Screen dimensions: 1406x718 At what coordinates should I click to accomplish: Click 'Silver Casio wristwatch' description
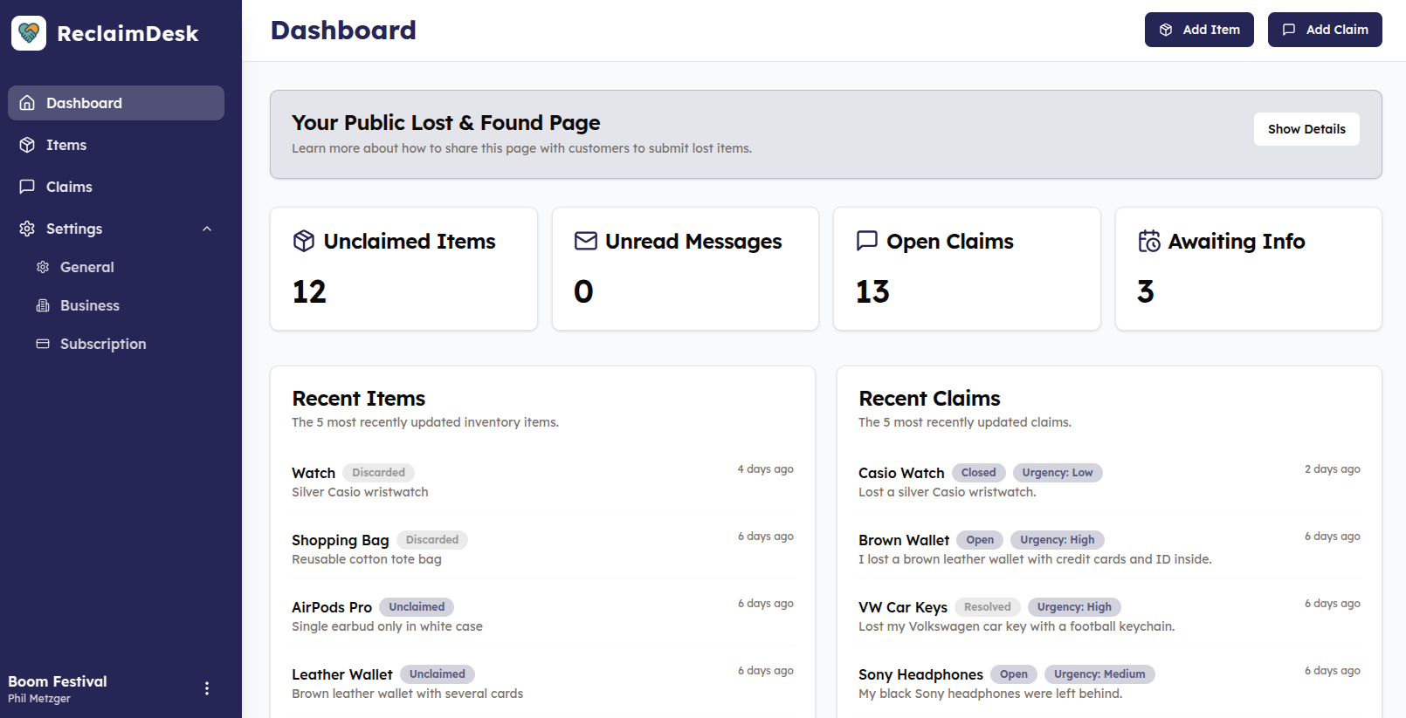(x=360, y=492)
